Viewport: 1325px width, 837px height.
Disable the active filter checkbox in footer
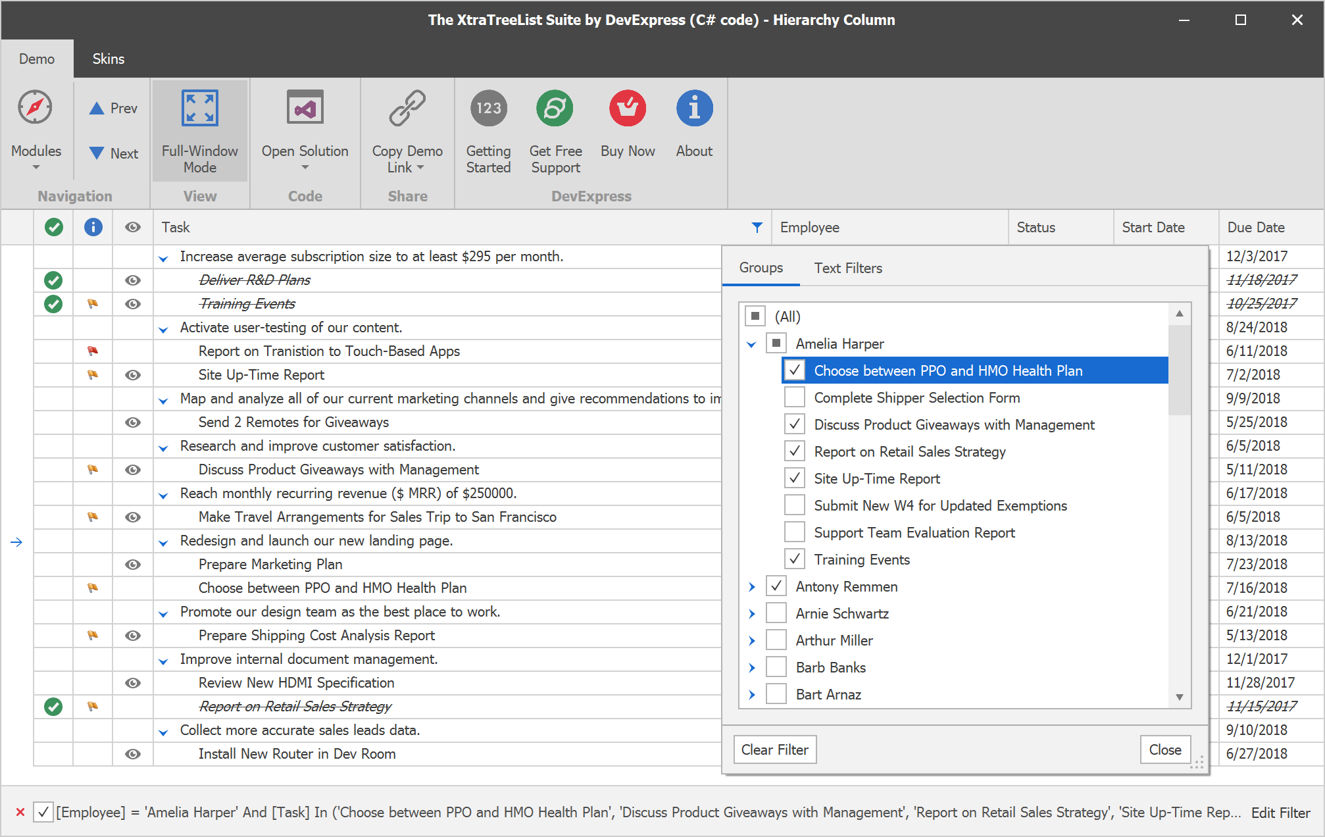43,812
